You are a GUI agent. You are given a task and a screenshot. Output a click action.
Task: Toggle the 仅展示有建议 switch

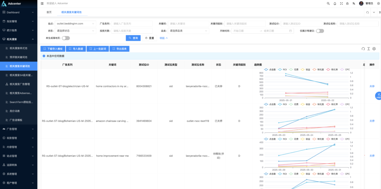tap(320, 31)
